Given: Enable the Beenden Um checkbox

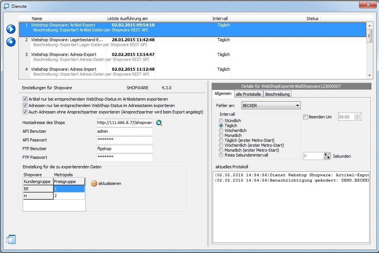Looking at the screenshot, I should (x=306, y=117).
